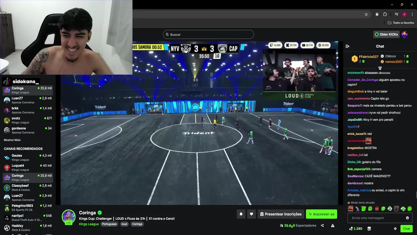
Task: Open the Chrome three-dot menu
Action: pyautogui.click(x=412, y=14)
